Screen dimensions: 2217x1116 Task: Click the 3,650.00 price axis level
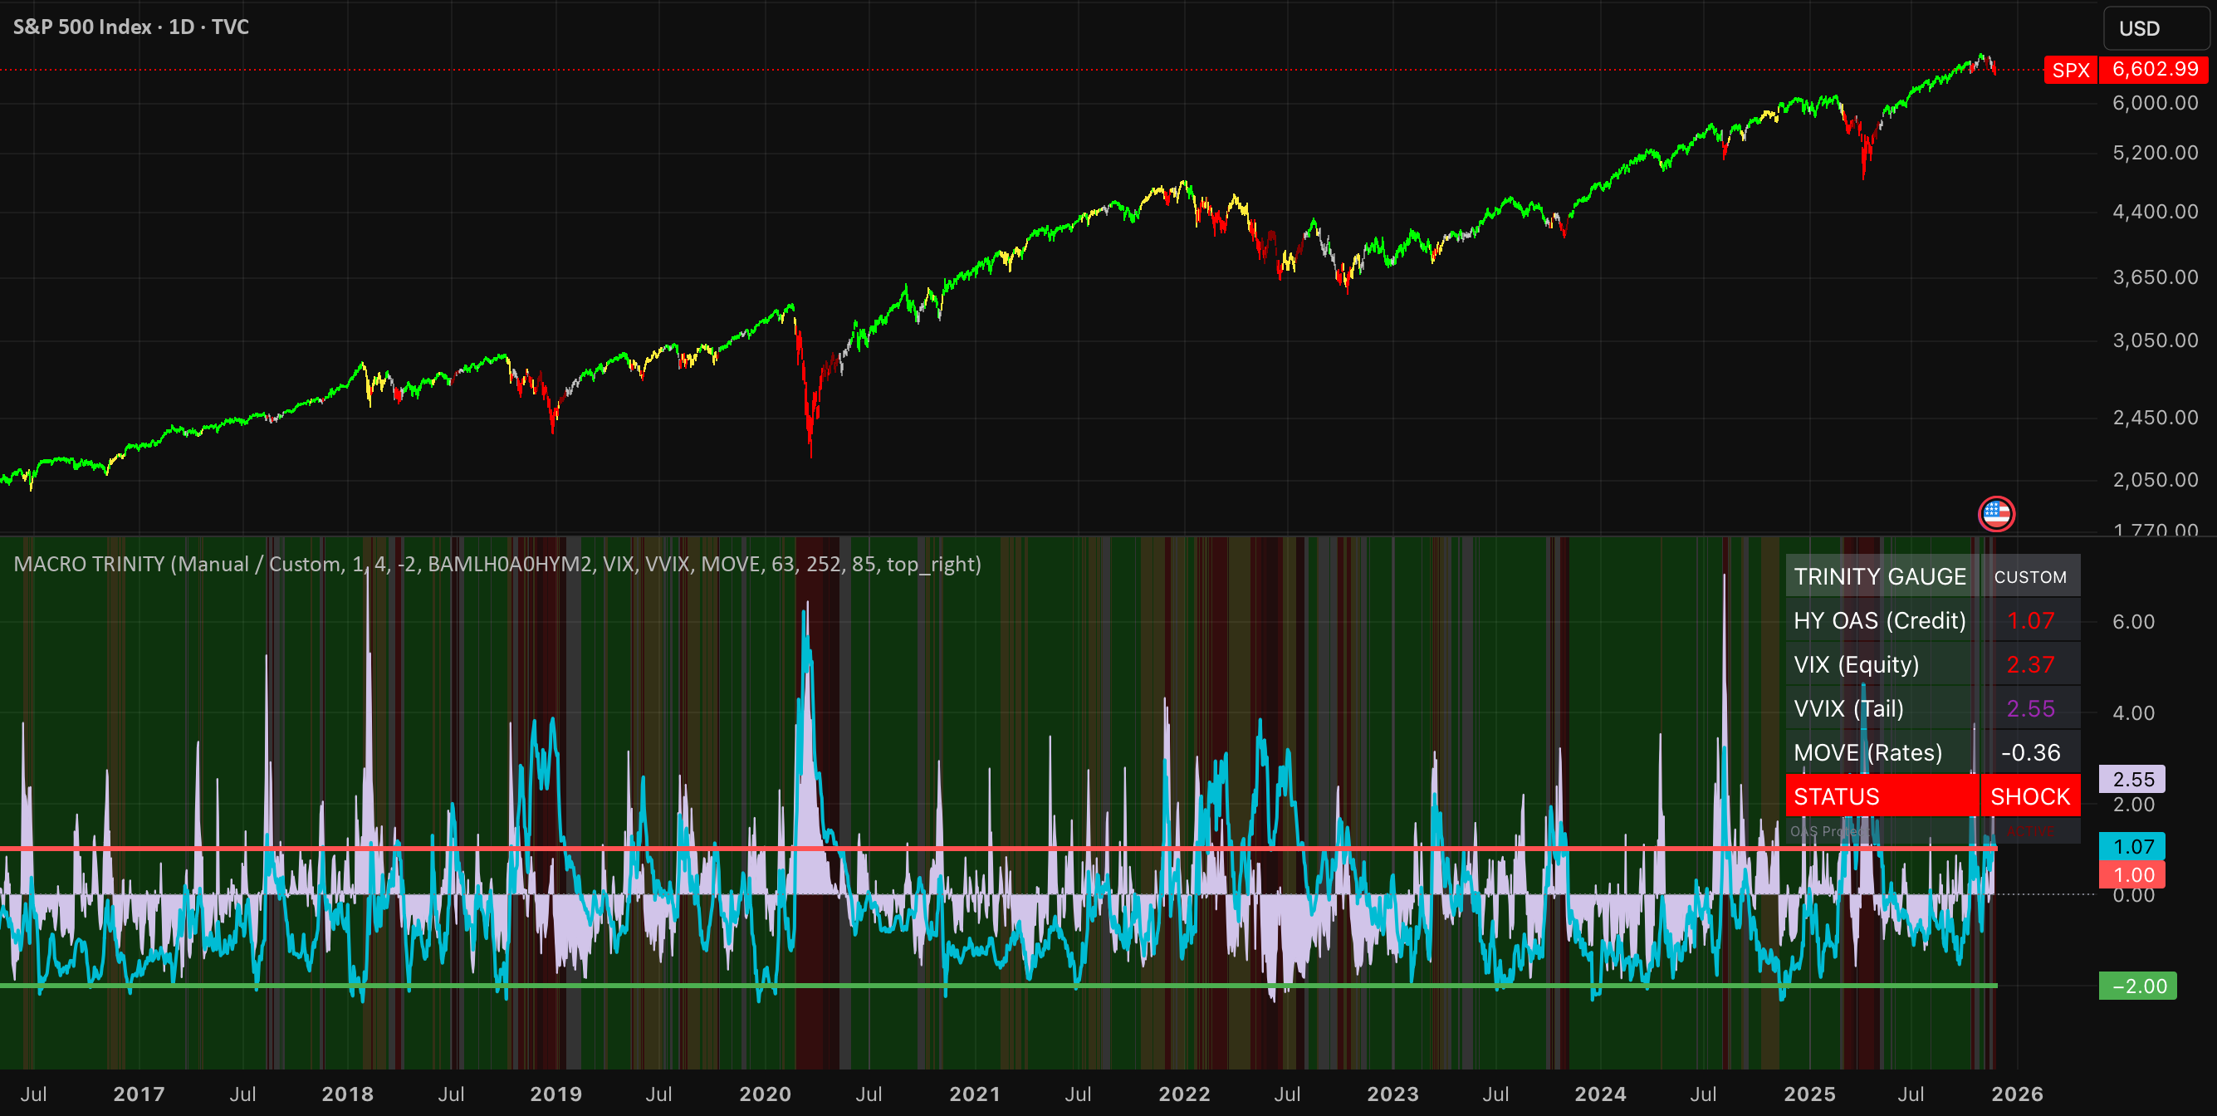pyautogui.click(x=2154, y=277)
